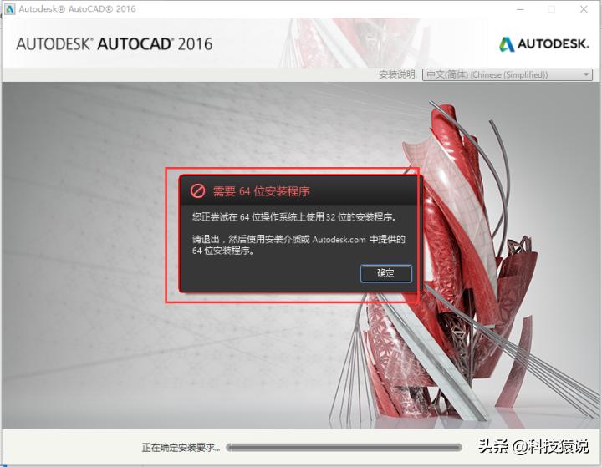The width and height of the screenshot is (602, 467).
Task: Click the red prohibited icon in the dialog
Action: [197, 190]
